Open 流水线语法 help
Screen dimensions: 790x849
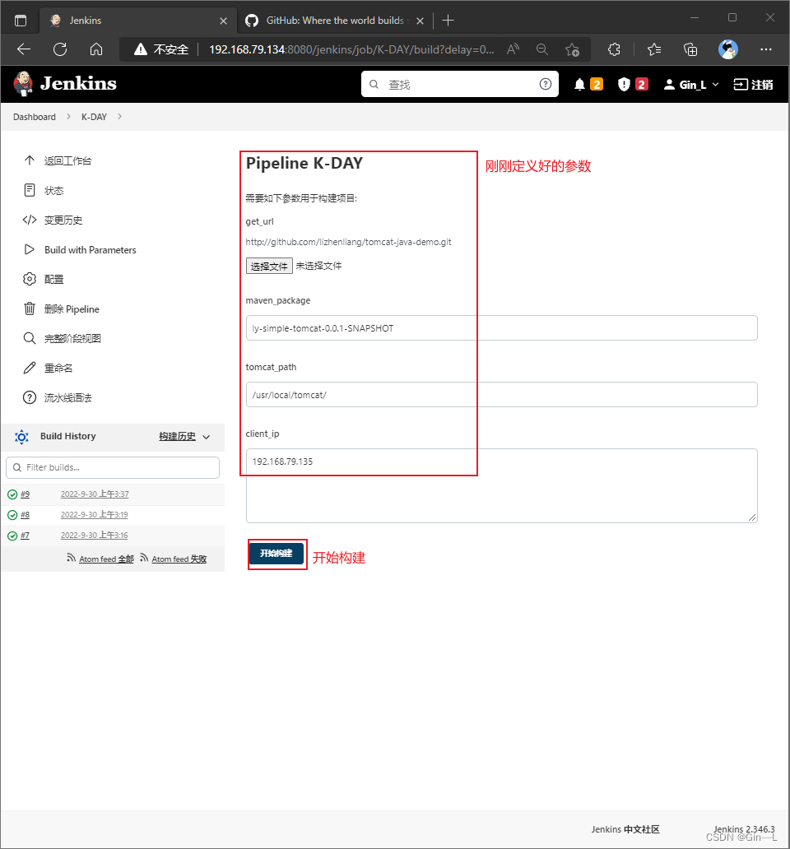click(67, 398)
